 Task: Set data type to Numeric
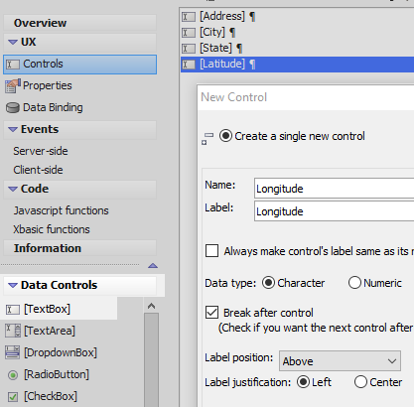(354, 283)
